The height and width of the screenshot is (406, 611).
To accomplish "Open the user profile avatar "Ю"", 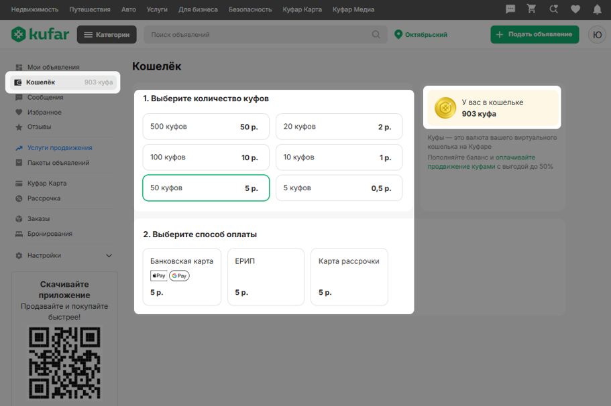I will click(597, 35).
